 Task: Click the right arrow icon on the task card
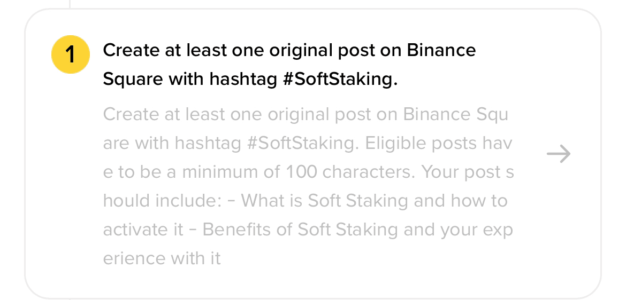pos(559,154)
